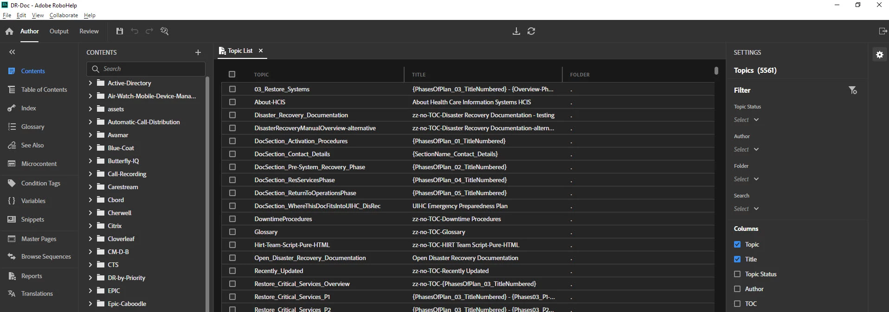Sort by the TOPIC column header

click(261, 75)
